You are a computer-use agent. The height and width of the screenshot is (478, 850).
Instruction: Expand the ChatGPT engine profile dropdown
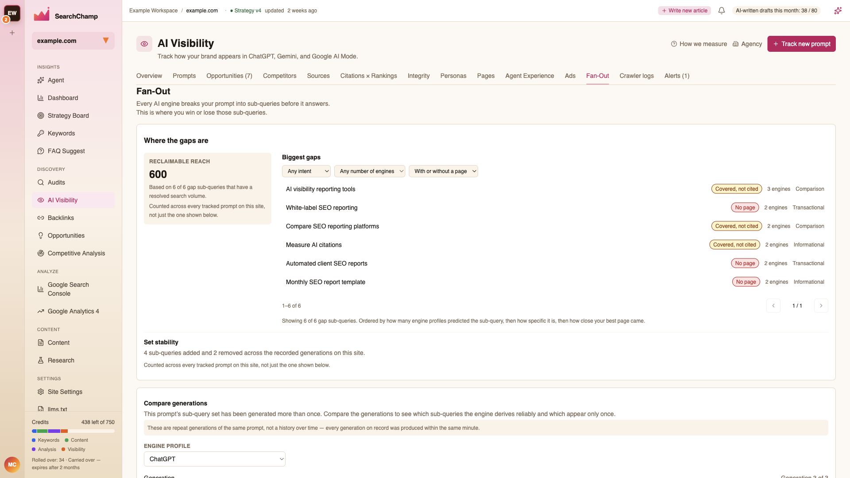tap(215, 459)
